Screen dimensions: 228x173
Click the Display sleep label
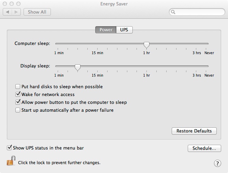point(35,66)
